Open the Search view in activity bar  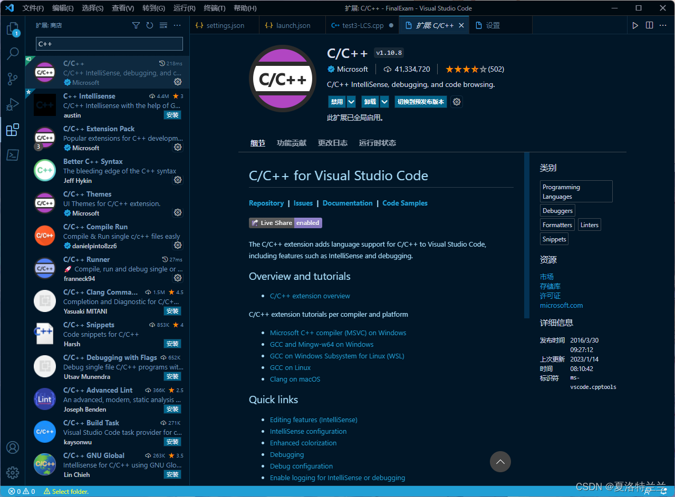[x=13, y=54]
